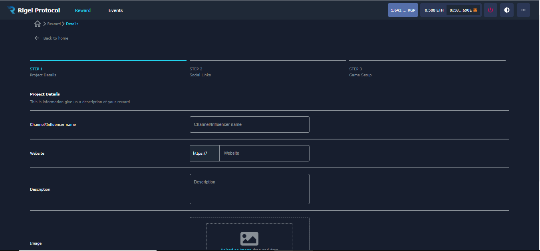Click the red power disconnect icon
Screen dimensions: 540x251
coord(490,10)
